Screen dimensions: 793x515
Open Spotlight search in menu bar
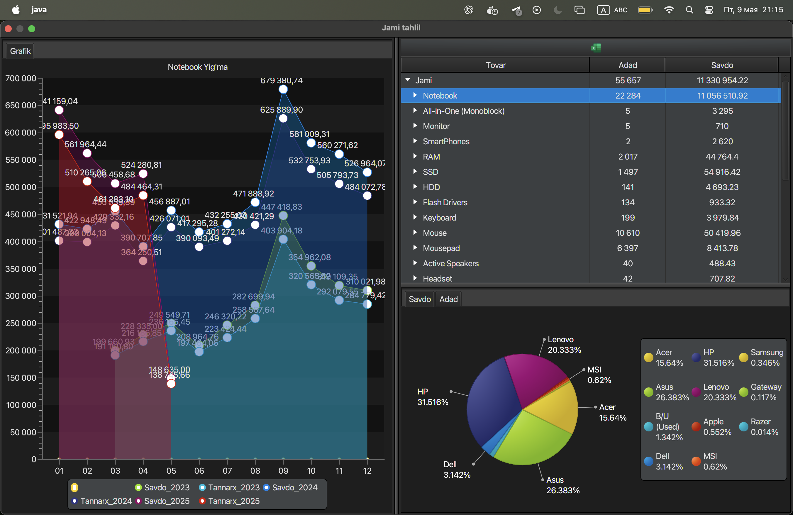(x=689, y=10)
